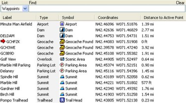Click the Summit icon for Gardner Hill
The height and width of the screenshot is (103, 186).
pyautogui.click(x=62, y=88)
